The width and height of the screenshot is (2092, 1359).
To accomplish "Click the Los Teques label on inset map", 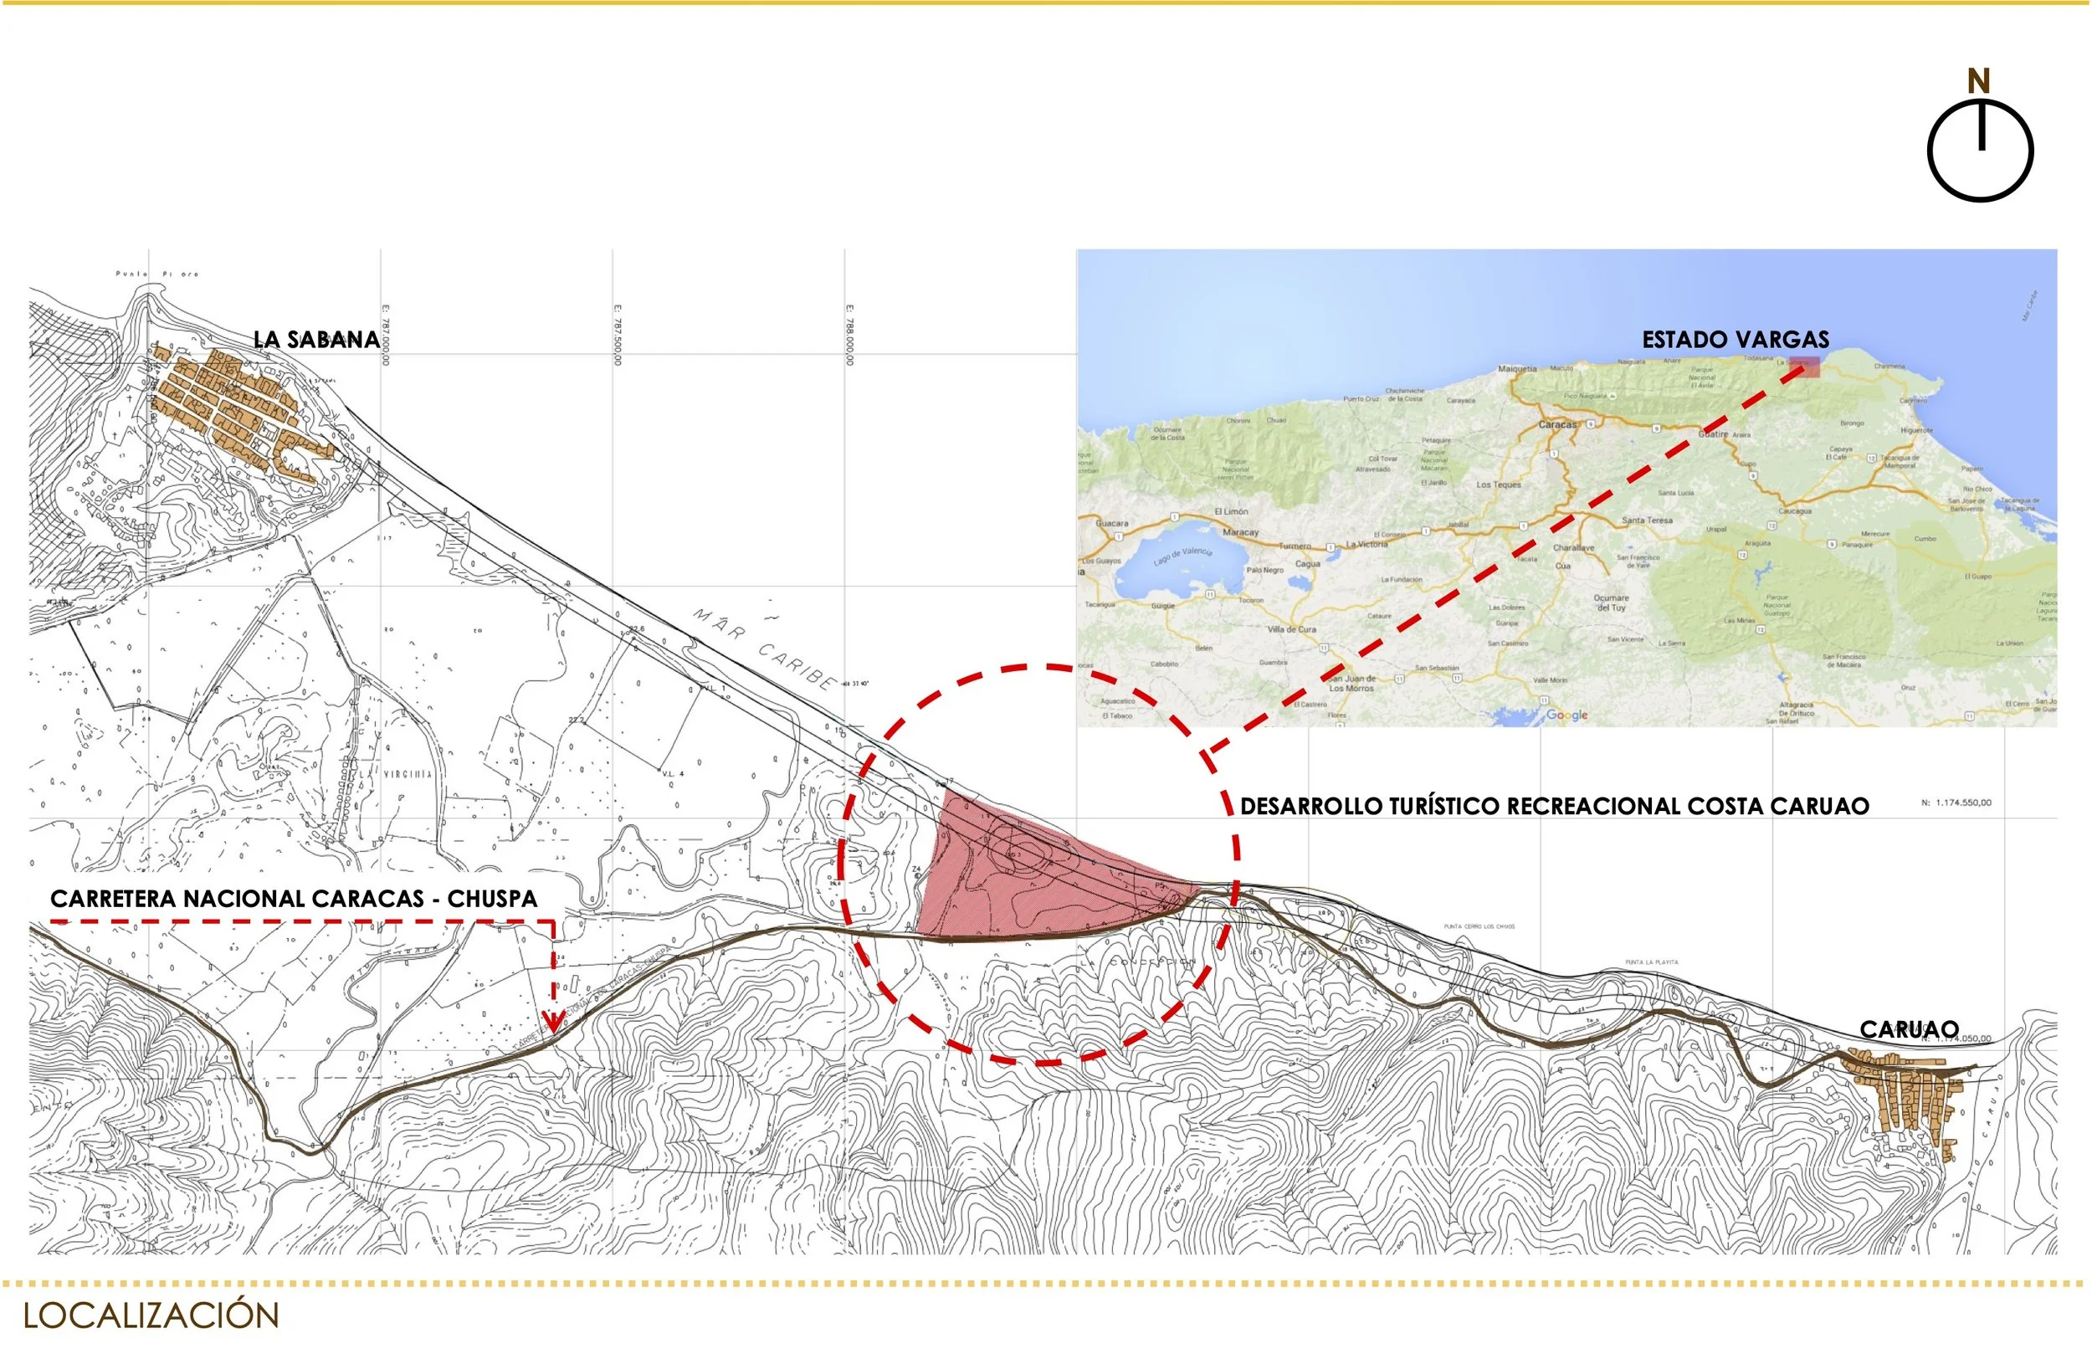I will (x=1498, y=485).
